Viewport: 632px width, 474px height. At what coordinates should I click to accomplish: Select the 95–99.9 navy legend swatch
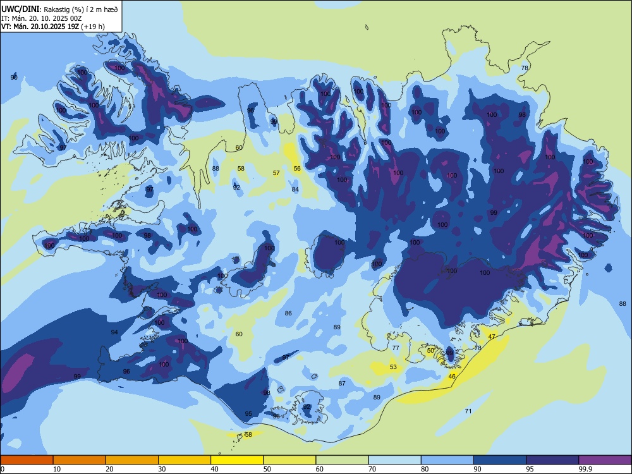tap(552, 460)
